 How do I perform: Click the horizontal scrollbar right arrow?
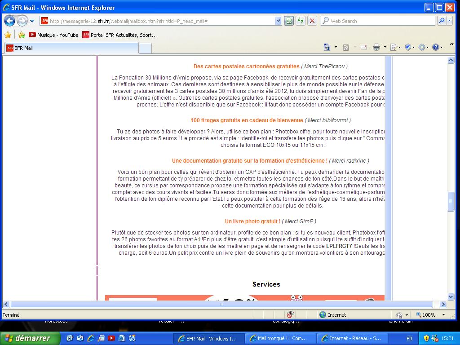click(443, 305)
